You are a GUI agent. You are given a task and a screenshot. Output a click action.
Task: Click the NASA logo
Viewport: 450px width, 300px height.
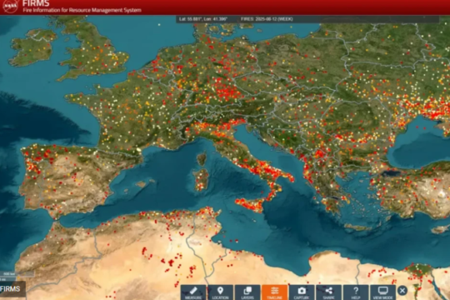click(11, 6)
